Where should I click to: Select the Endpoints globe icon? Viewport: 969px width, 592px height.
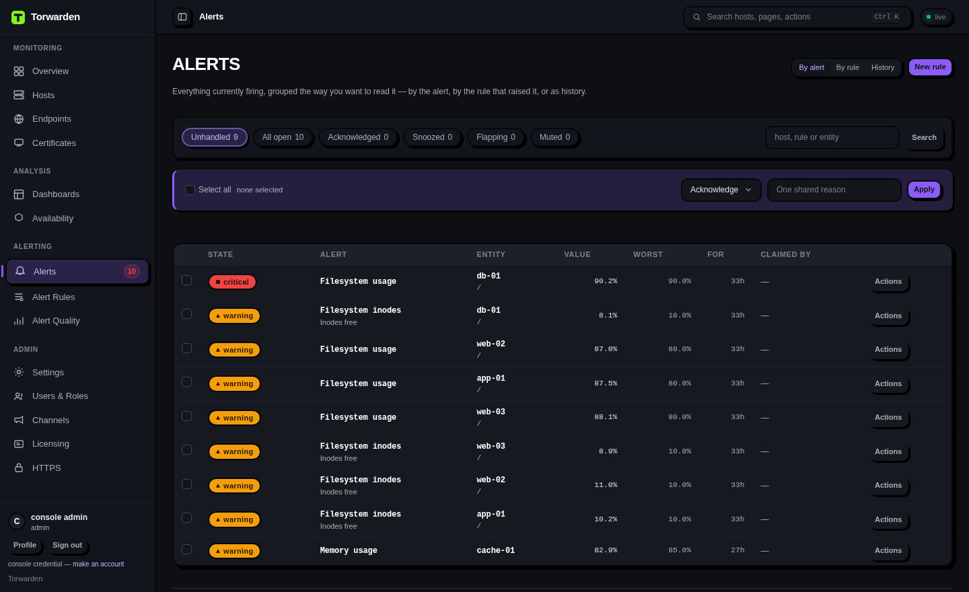pyautogui.click(x=19, y=119)
